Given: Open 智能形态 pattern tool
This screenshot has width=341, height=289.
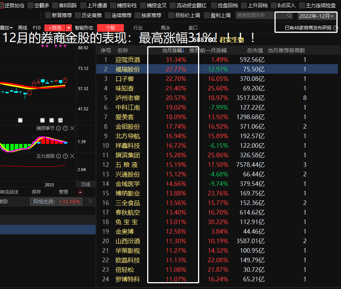Looking at the screenshot, I should (x=84, y=28).
